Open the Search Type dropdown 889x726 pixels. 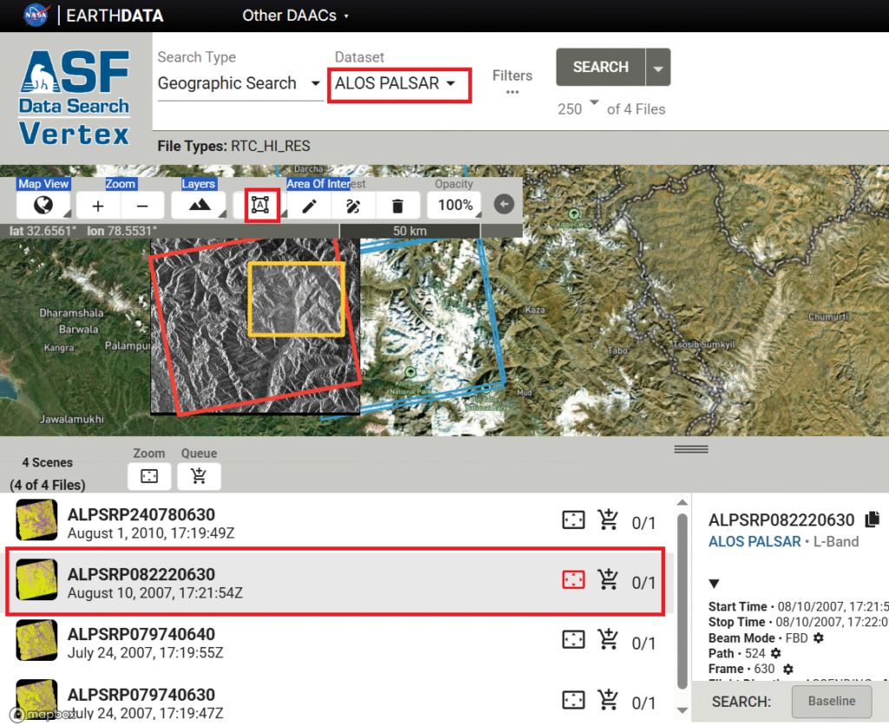click(x=240, y=84)
